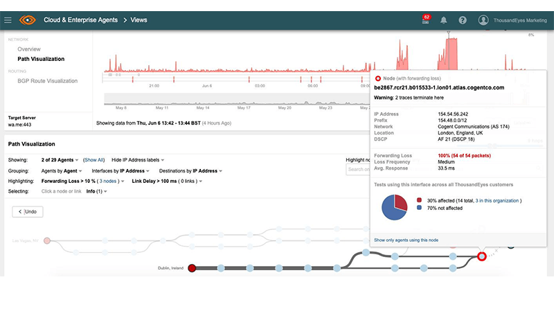This screenshot has height=336, width=554.
Task: Open the alerts list with red badge
Action: pyautogui.click(x=425, y=20)
